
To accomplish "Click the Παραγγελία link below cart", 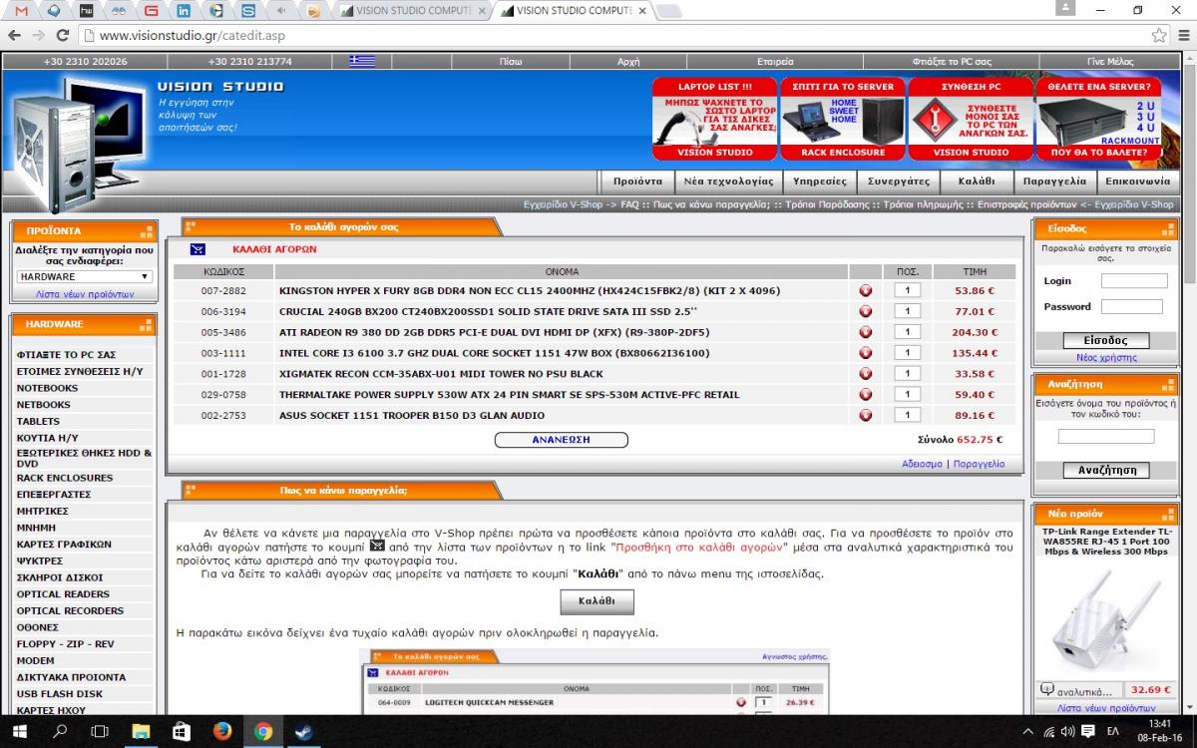I will [x=979, y=464].
